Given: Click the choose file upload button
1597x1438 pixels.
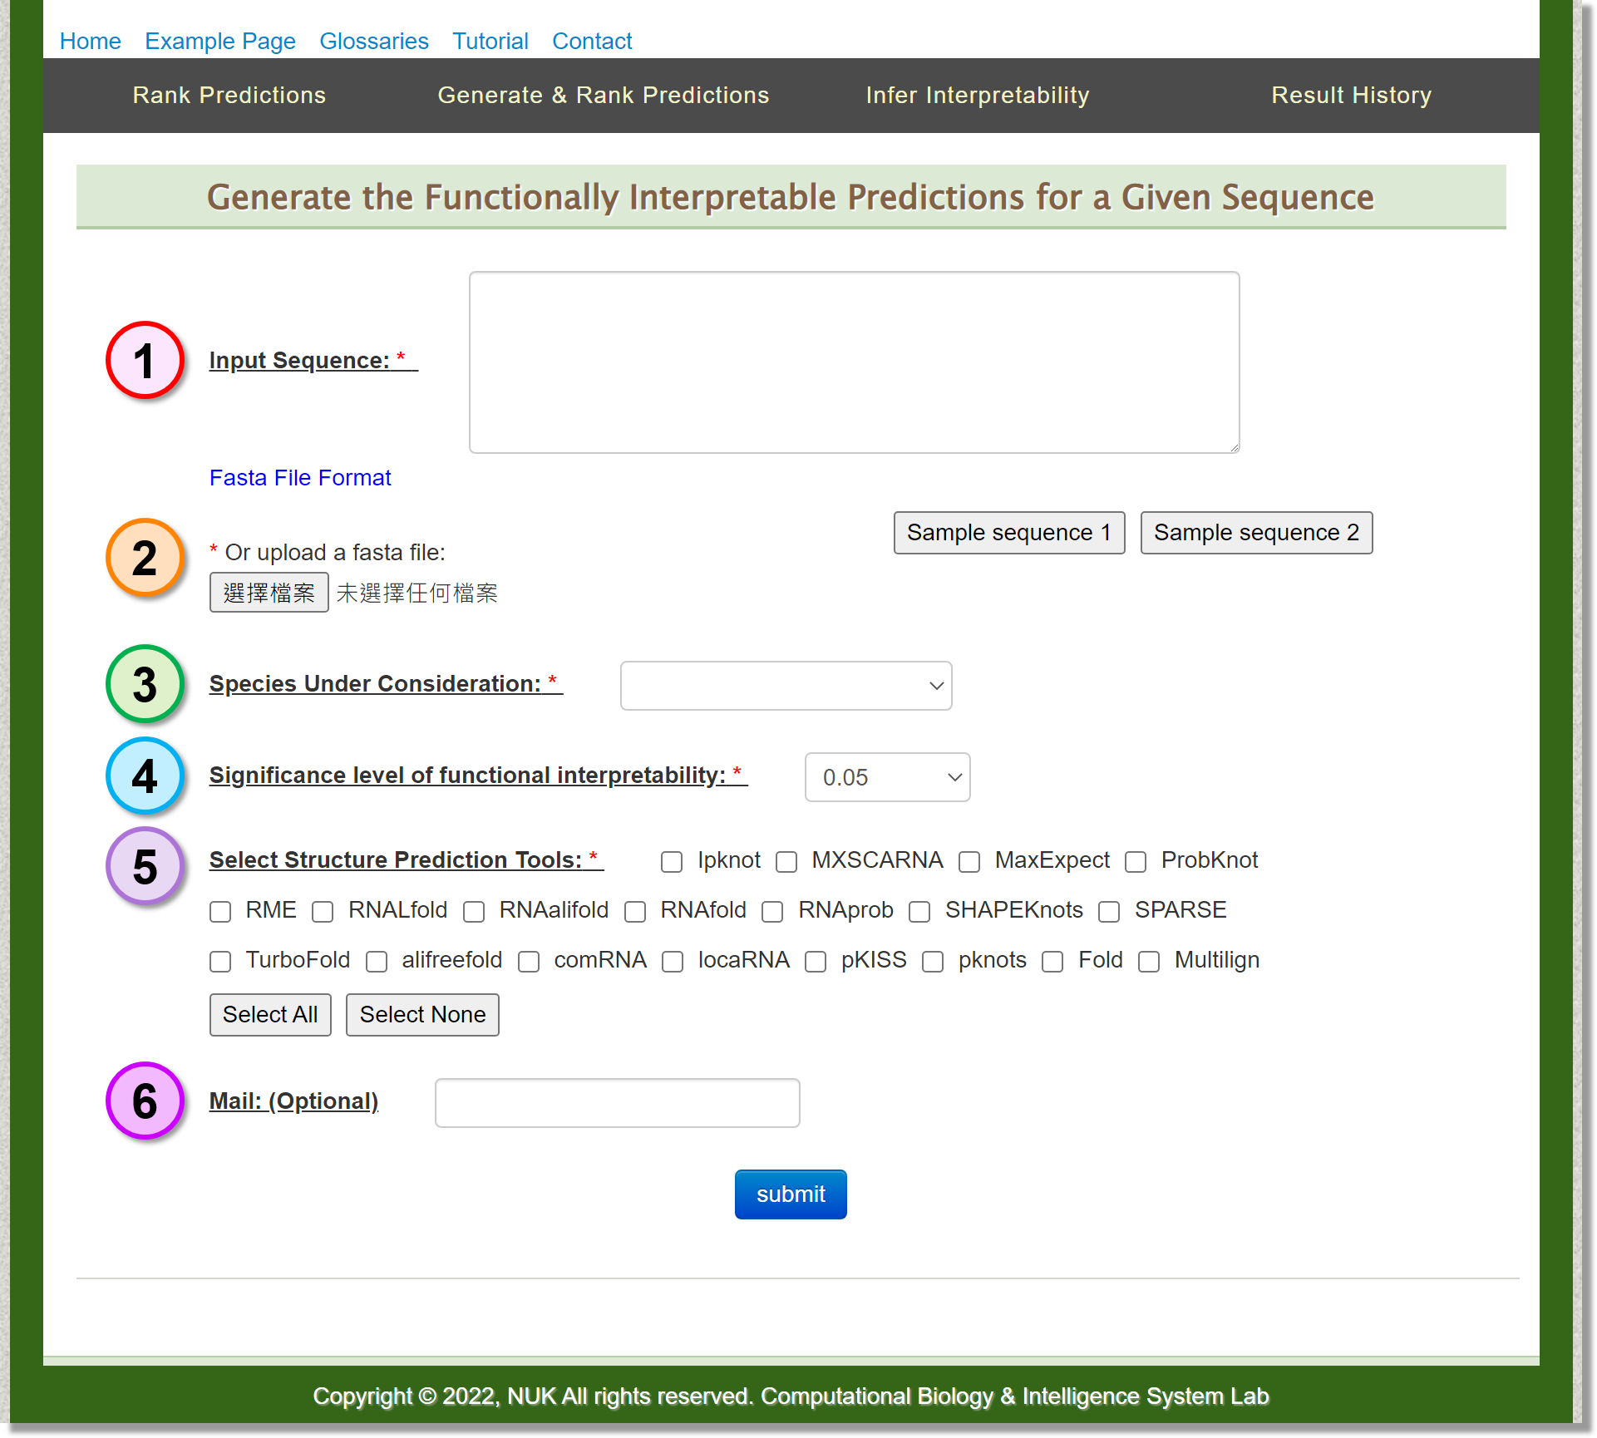Looking at the screenshot, I should tap(269, 593).
